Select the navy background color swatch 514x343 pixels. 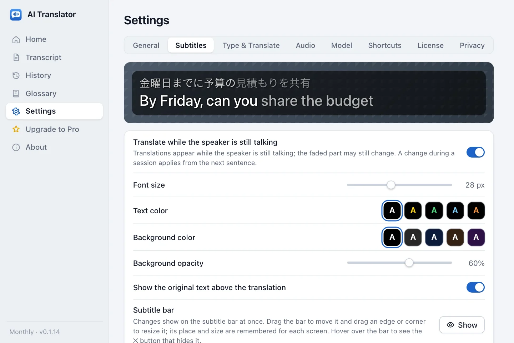[x=434, y=237]
